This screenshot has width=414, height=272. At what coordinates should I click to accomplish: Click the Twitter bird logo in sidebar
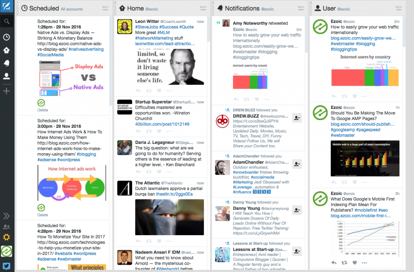click(6, 266)
